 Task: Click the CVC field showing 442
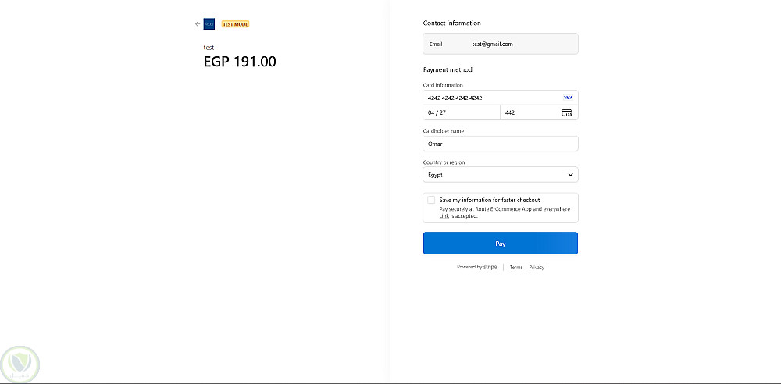point(531,112)
